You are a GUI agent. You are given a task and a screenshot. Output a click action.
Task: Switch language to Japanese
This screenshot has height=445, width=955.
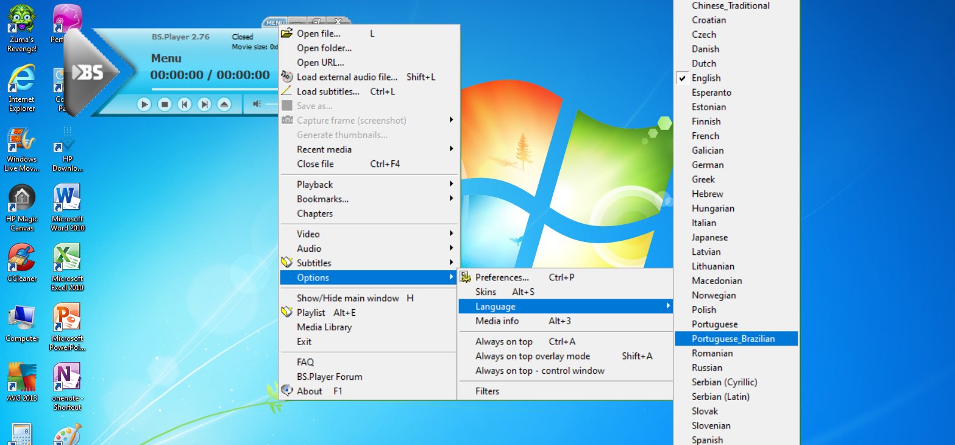click(736, 237)
